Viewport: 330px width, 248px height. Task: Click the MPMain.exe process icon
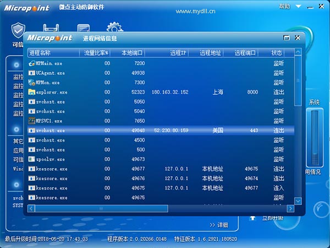click(x=31, y=63)
